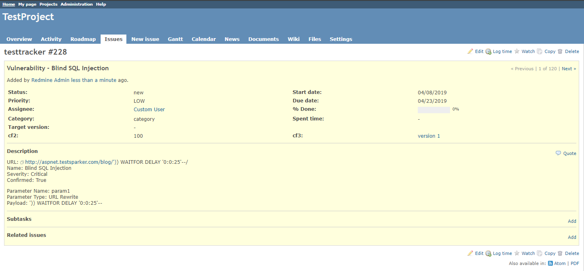
Task: Add a subtask using the Add link
Action: tap(572, 221)
